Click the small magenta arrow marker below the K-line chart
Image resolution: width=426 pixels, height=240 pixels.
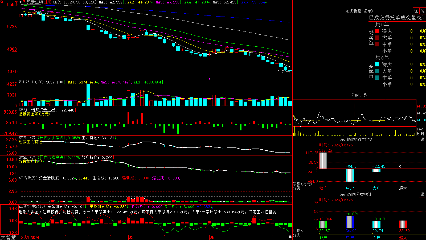pos(209,79)
